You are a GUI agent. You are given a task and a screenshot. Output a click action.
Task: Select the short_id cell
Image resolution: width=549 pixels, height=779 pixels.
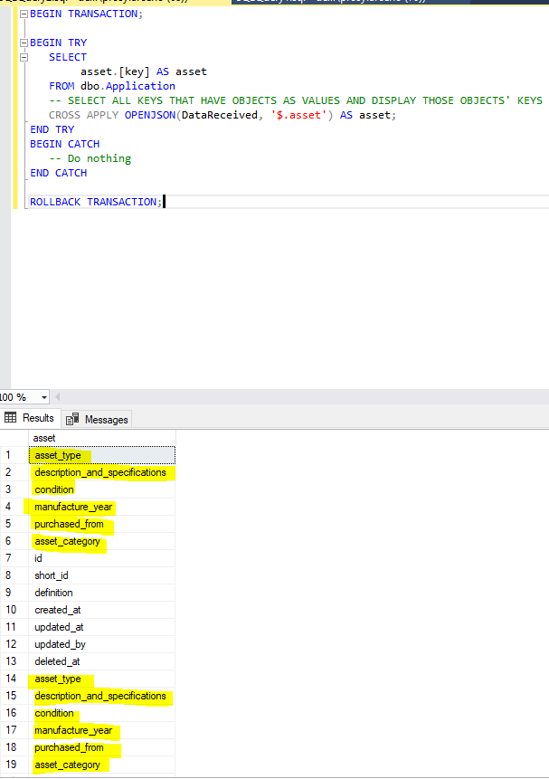tap(102, 575)
